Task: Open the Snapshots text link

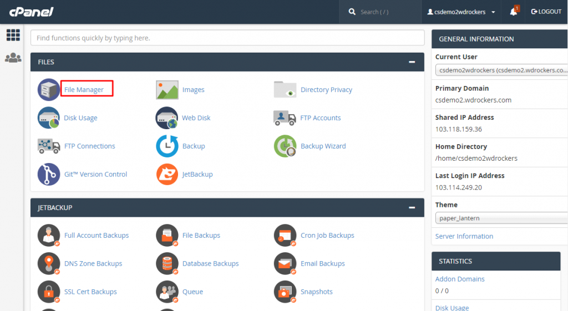Action: (316, 292)
